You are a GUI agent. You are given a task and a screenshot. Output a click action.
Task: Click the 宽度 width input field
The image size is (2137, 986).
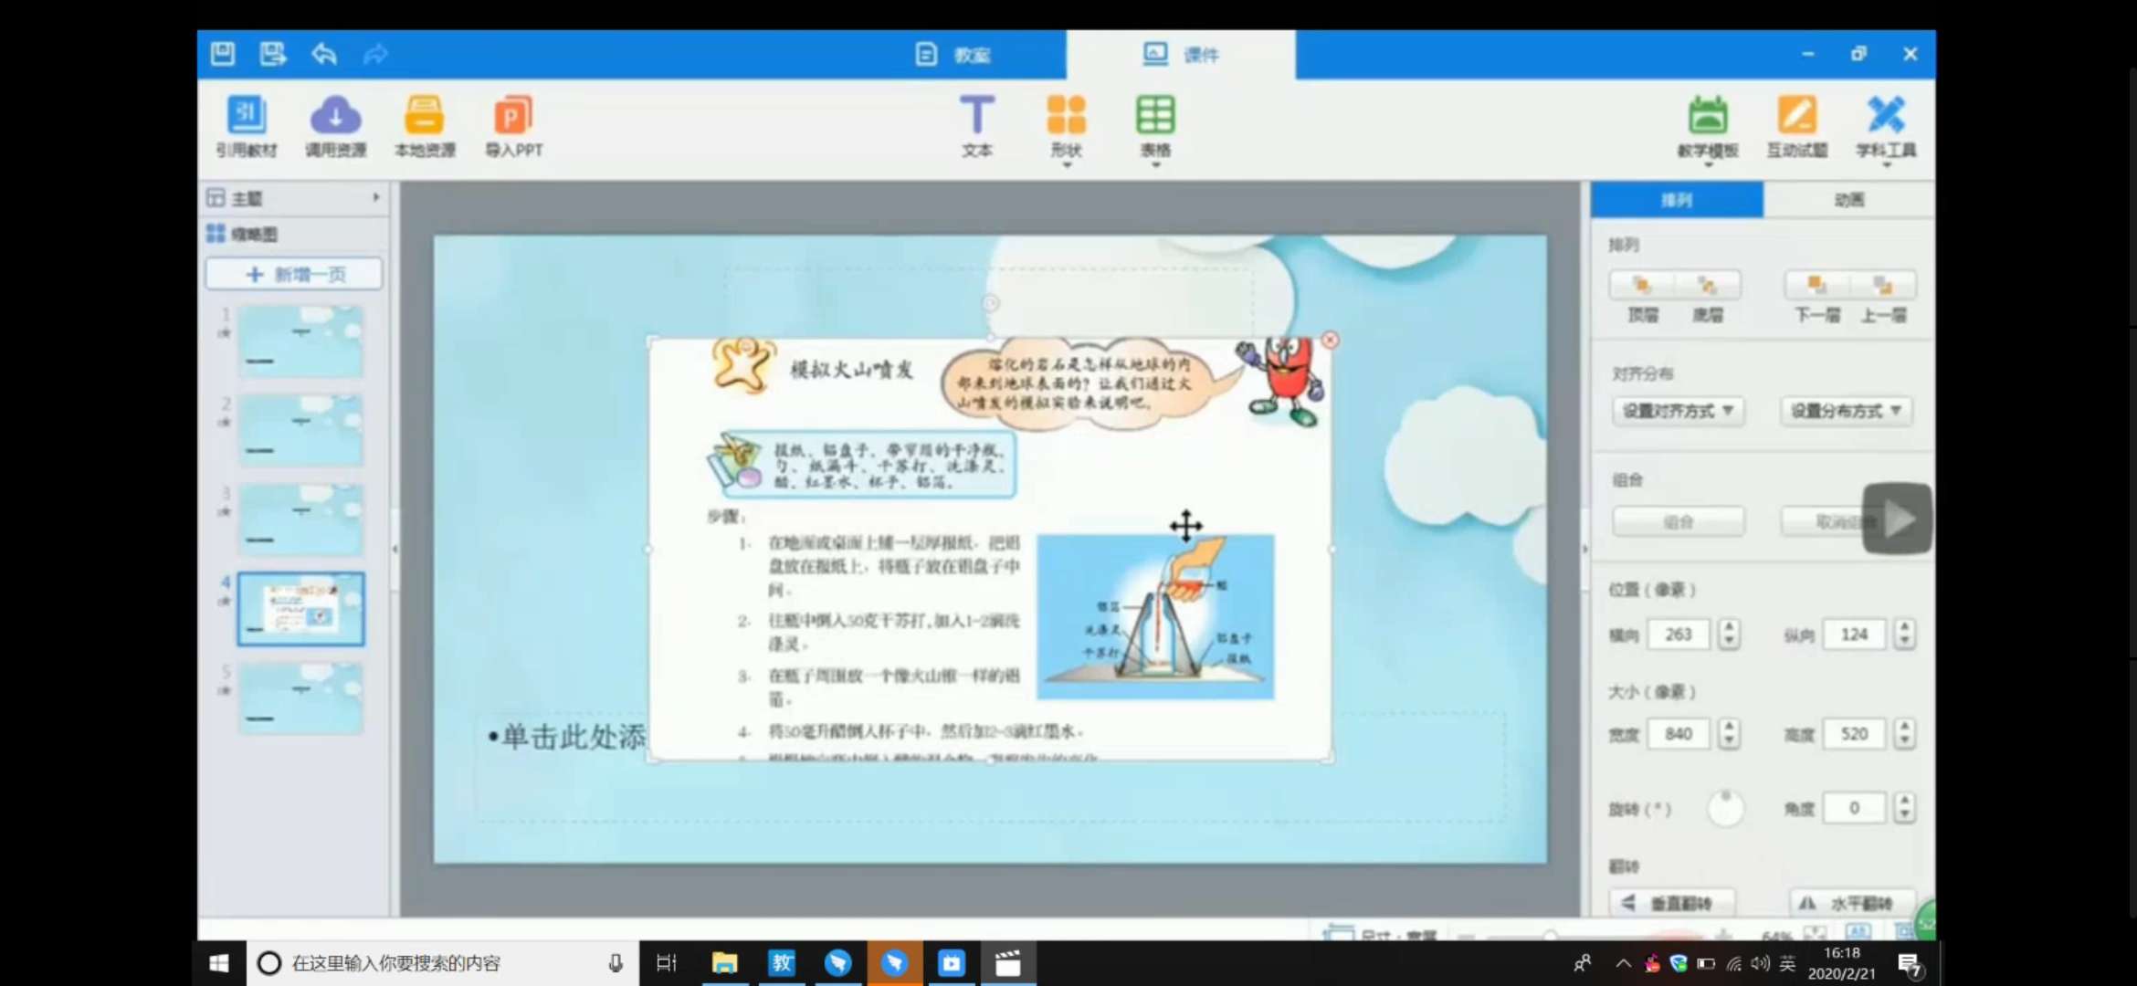[x=1678, y=734]
